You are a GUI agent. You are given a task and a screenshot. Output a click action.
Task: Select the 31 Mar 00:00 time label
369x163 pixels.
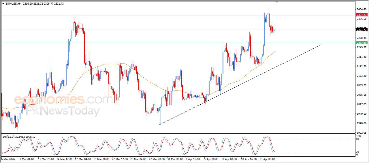pyautogui.click(x=175, y=159)
